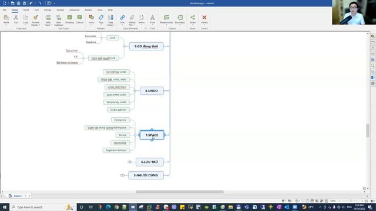
Task: Expand the collapsed 6.LƯU TRỮ branch
Action: (x=129, y=162)
